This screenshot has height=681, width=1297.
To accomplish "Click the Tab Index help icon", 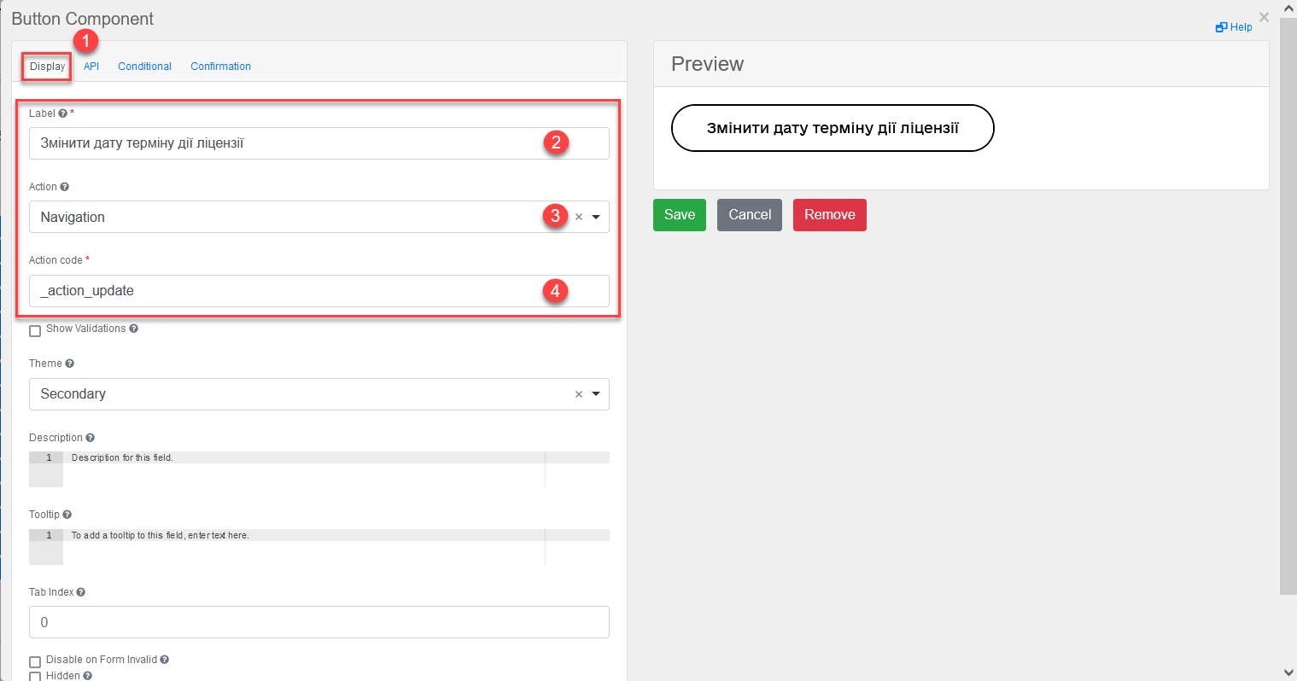I will (x=80, y=592).
